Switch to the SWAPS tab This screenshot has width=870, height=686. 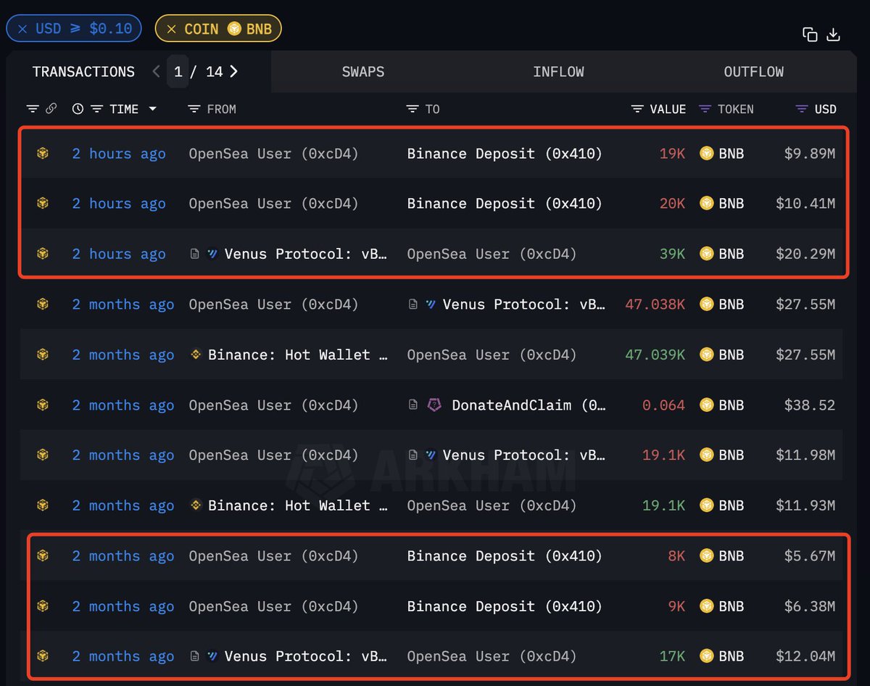pyautogui.click(x=363, y=72)
